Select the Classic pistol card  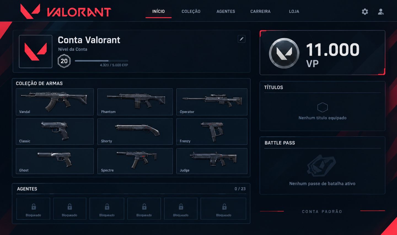(55, 131)
